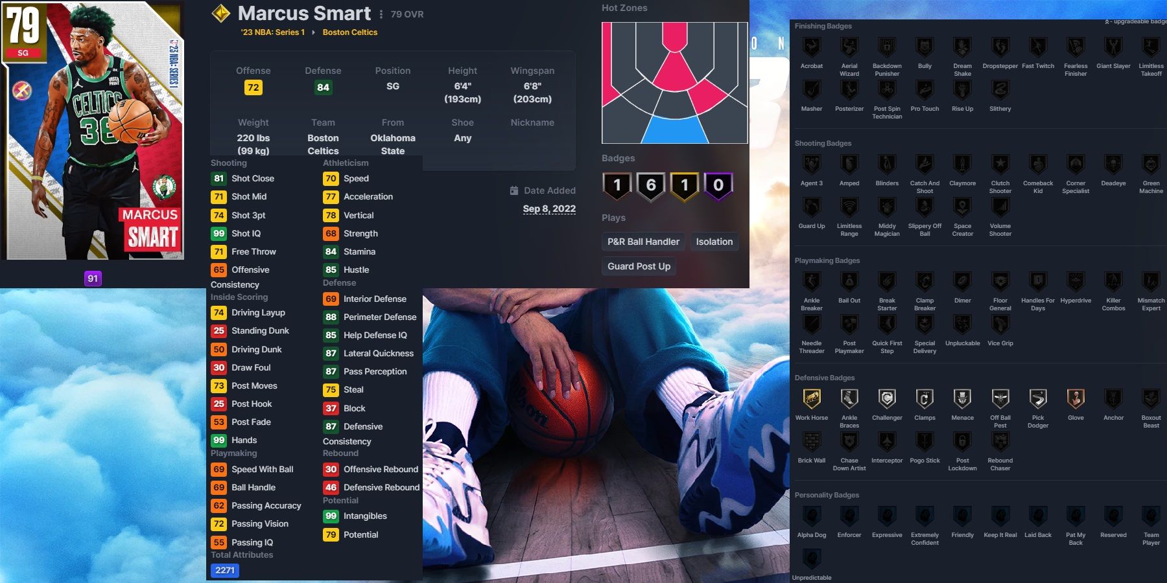Open the Boston Celtics team link
The image size is (1167, 583).
click(350, 32)
